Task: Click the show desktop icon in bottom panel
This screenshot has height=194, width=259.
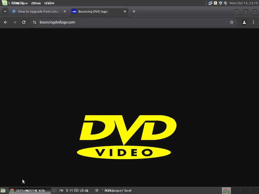Action: pyautogui.click(x=3, y=190)
